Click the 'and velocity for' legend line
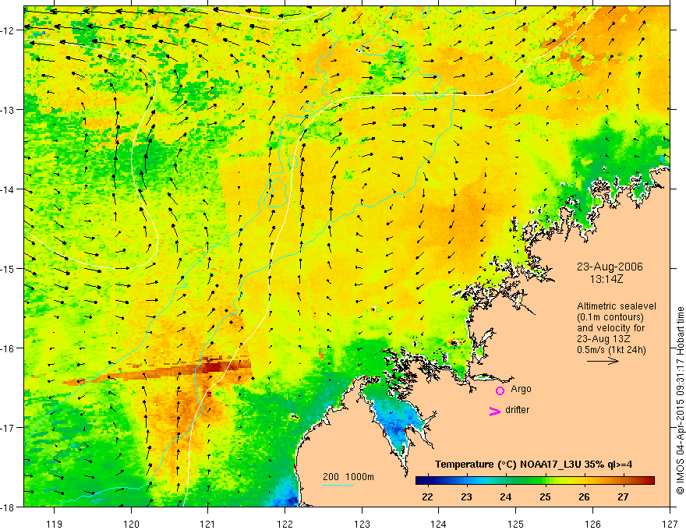 pyautogui.click(x=610, y=328)
